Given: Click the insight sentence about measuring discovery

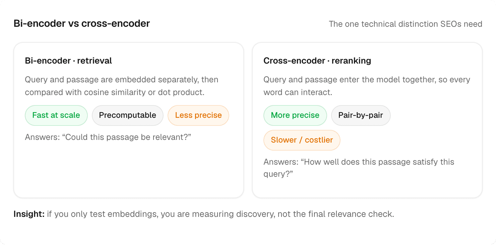Looking at the screenshot, I should pyautogui.click(x=221, y=214).
